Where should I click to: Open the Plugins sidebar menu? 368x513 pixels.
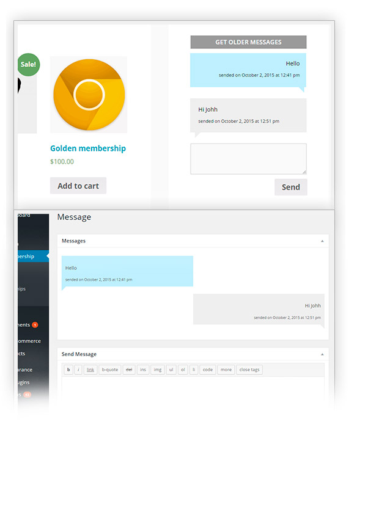coord(24,382)
